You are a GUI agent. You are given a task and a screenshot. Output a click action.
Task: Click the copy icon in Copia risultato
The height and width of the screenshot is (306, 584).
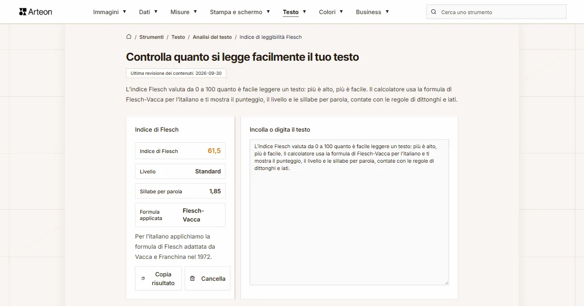pos(143,278)
